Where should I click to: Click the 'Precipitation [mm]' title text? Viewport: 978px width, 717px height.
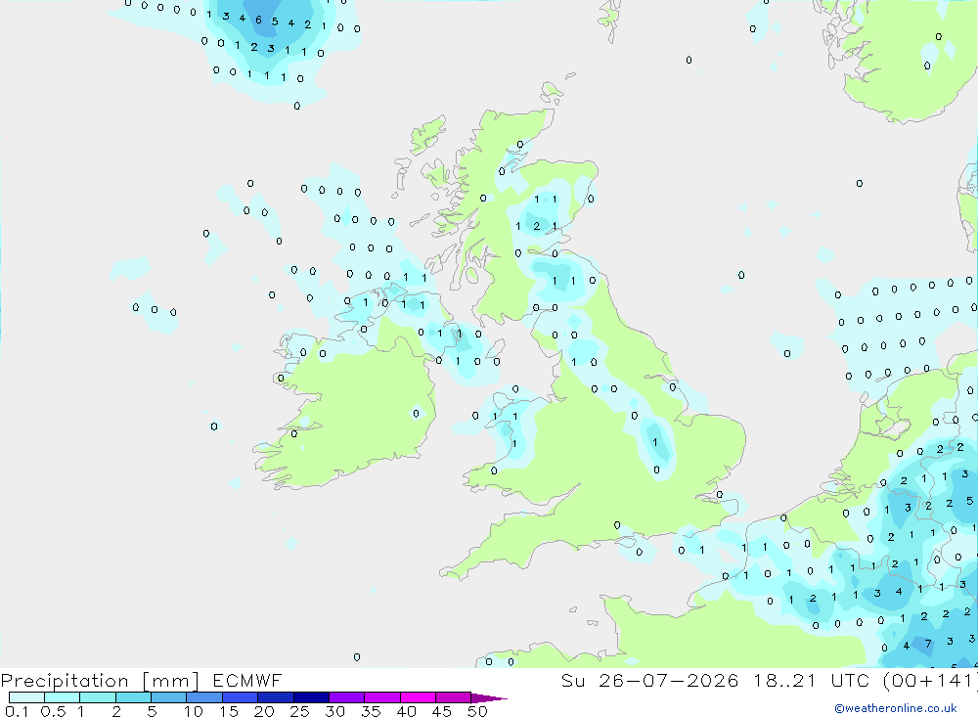click(x=100, y=681)
